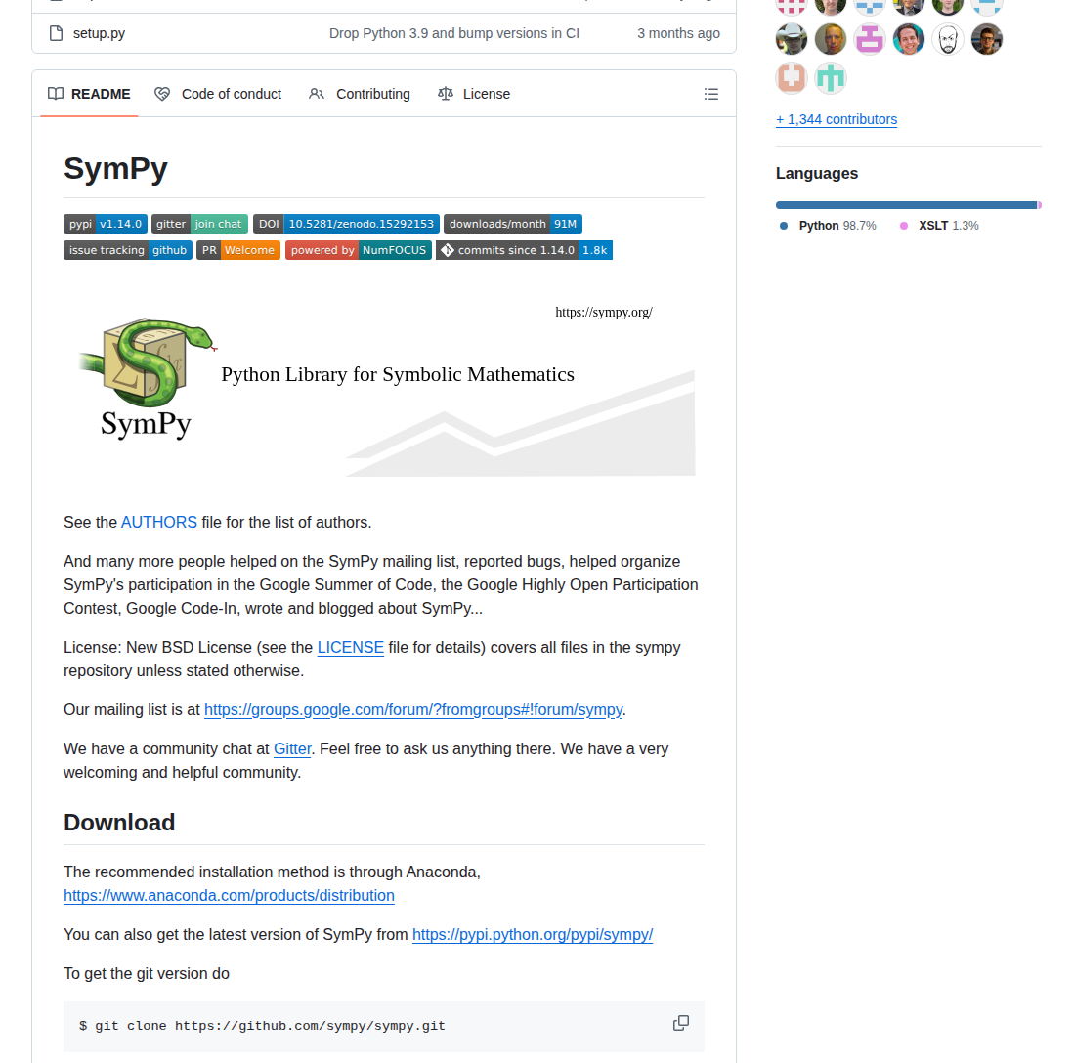Open the README outline list icon

pyautogui.click(x=711, y=93)
